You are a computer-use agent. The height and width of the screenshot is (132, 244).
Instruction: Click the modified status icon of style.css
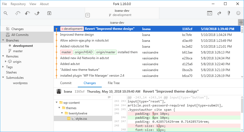pos(69,118)
